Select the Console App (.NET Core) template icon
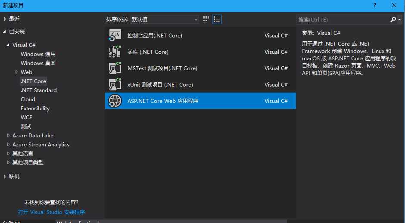 pyautogui.click(x=115, y=35)
